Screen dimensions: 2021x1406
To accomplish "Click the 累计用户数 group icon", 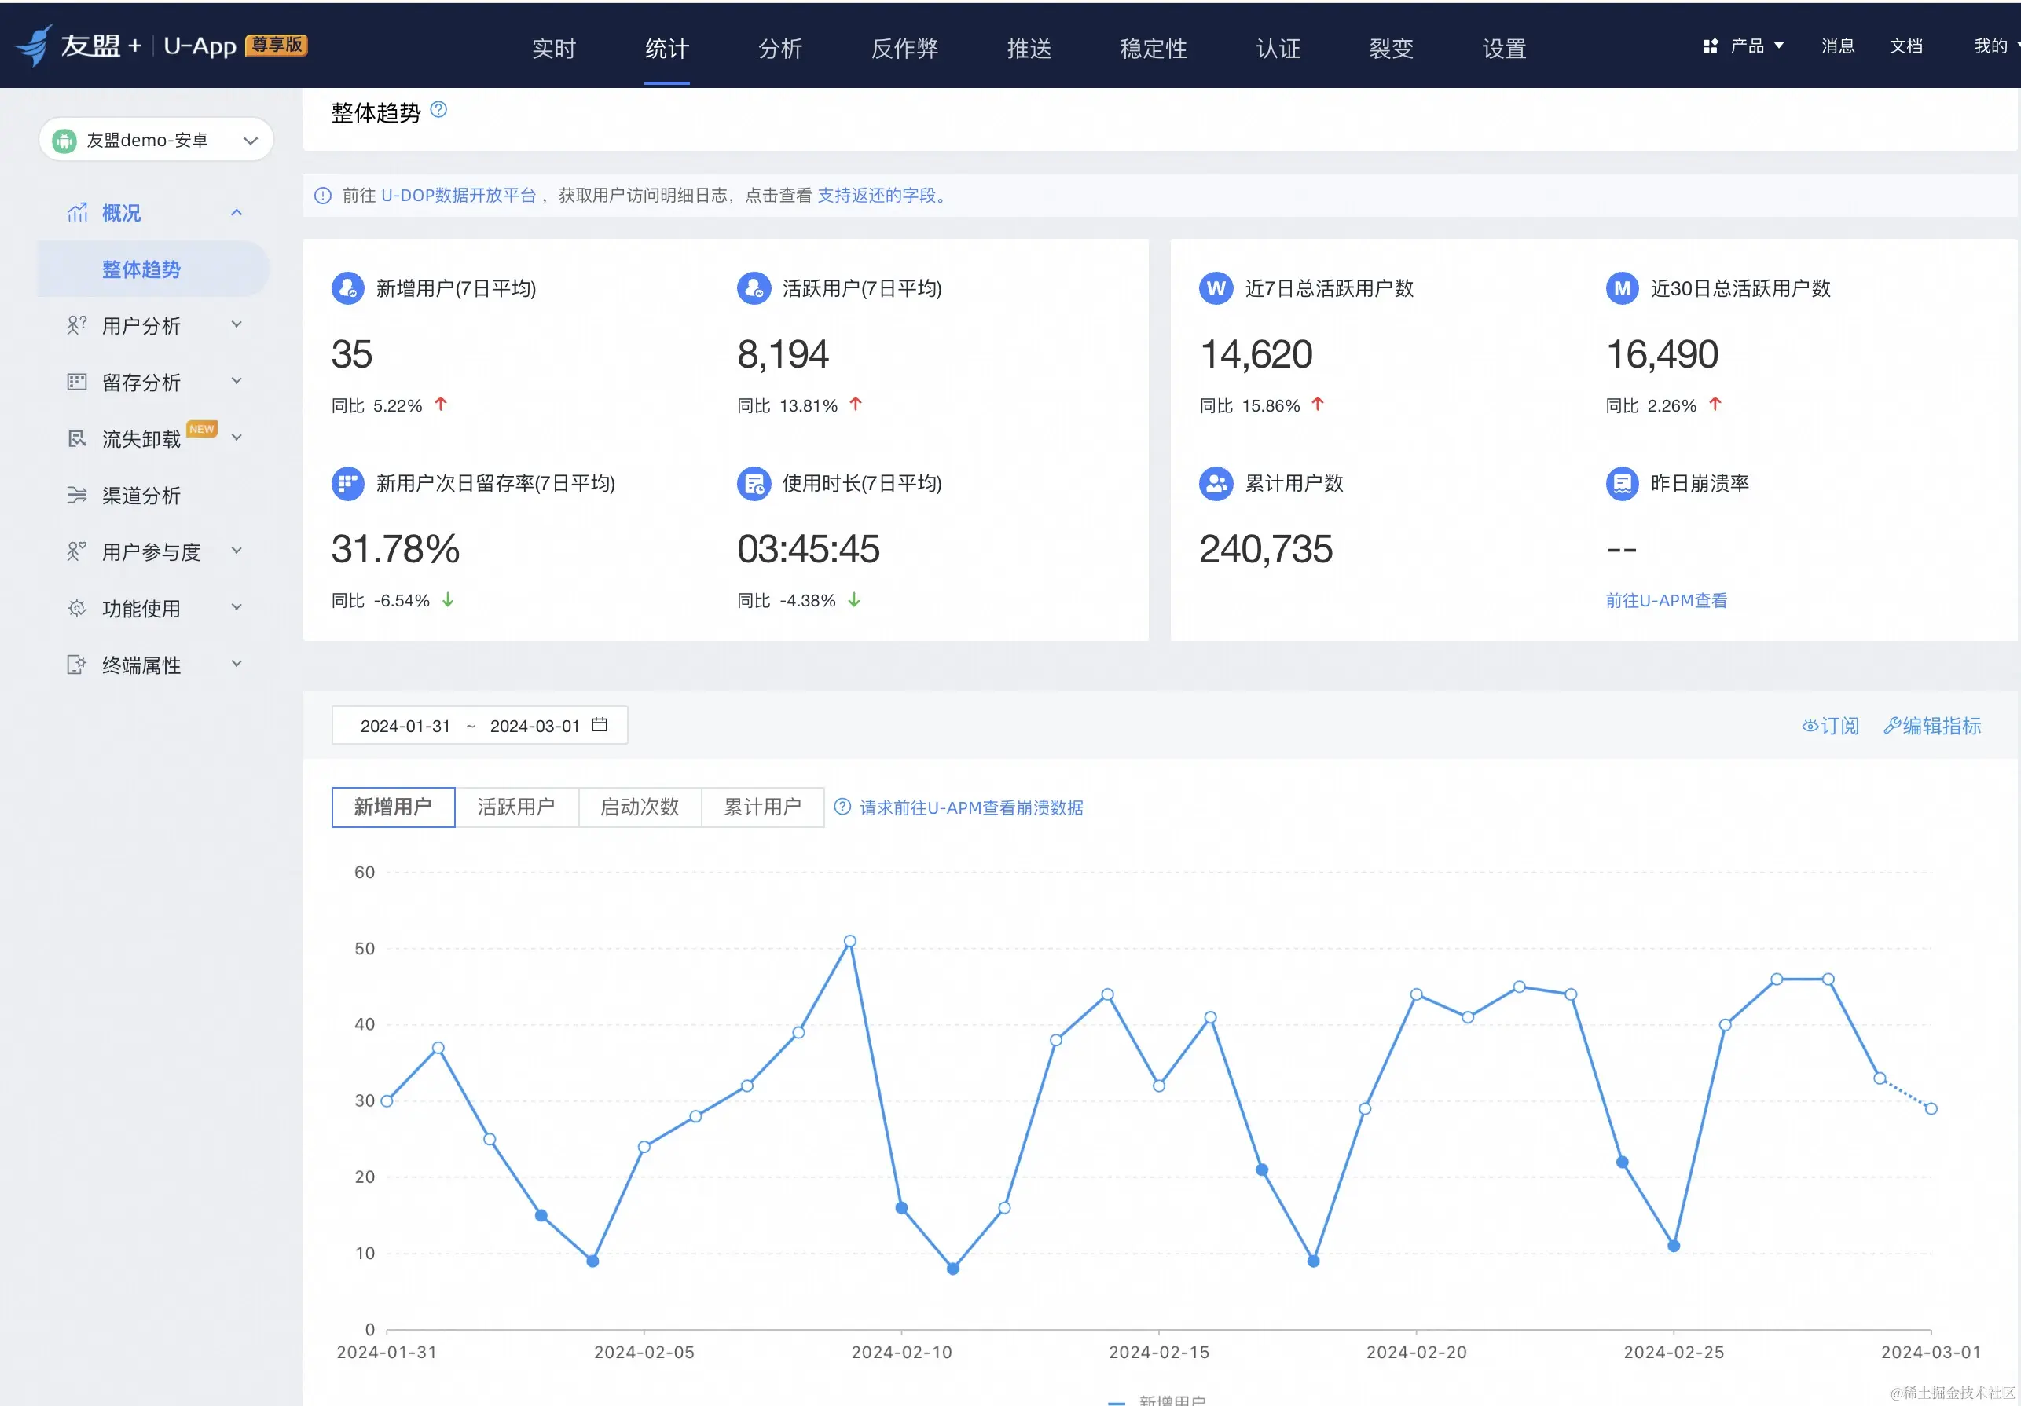I will tap(1216, 483).
